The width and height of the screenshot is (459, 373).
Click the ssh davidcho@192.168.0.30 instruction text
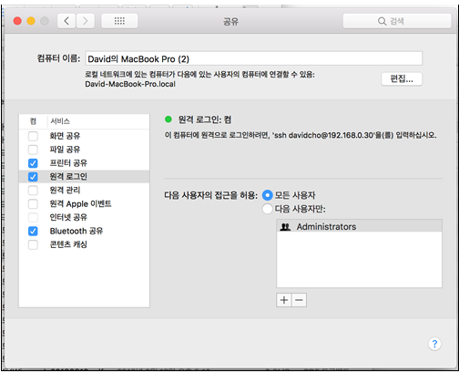[x=301, y=135]
